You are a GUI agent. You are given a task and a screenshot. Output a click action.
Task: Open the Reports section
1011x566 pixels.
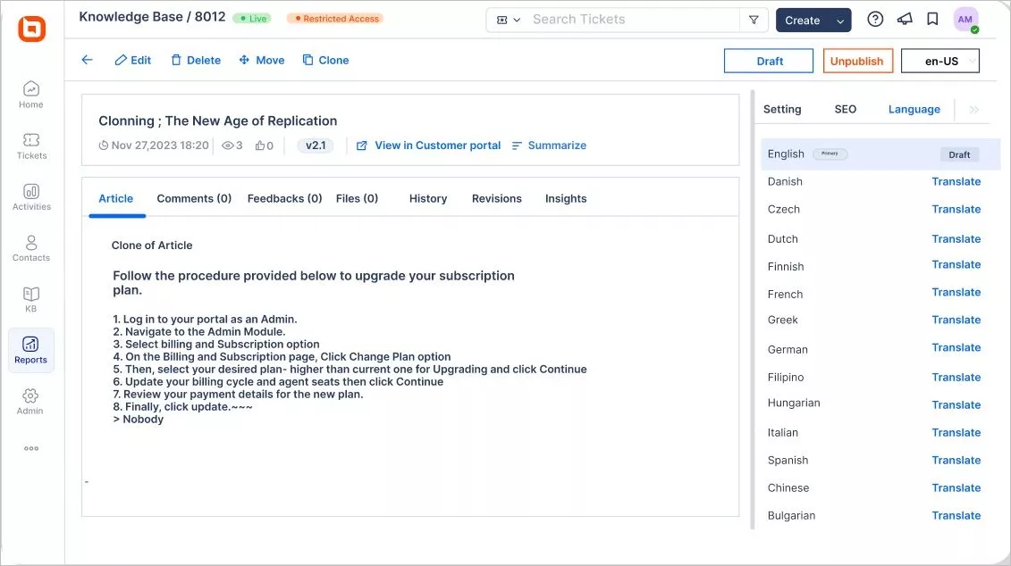click(30, 350)
